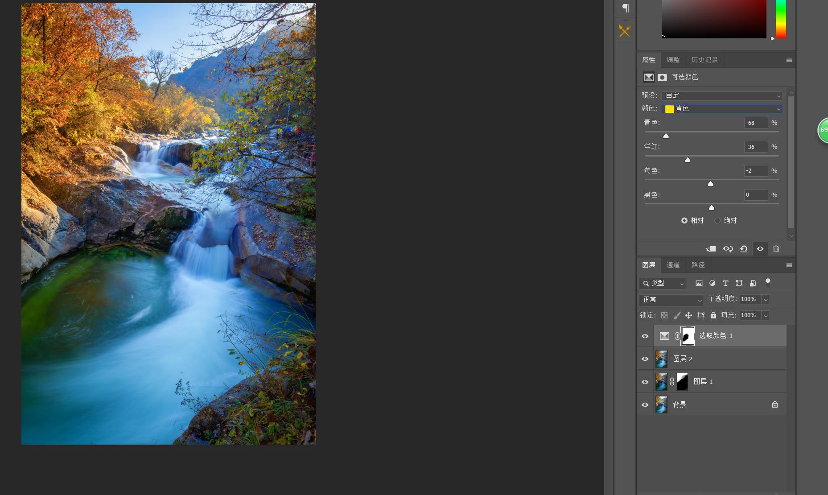Click the 黑色 slider handle
The image size is (828, 495).
point(712,207)
